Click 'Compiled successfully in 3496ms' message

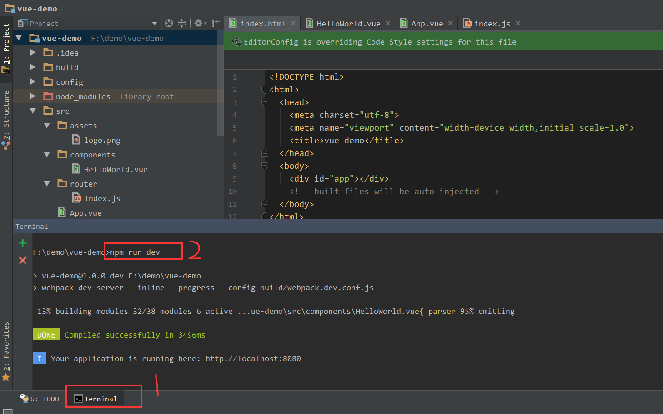[x=135, y=335]
